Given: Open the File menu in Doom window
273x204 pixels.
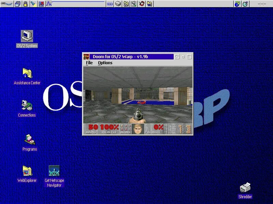Looking at the screenshot, I should [89, 63].
